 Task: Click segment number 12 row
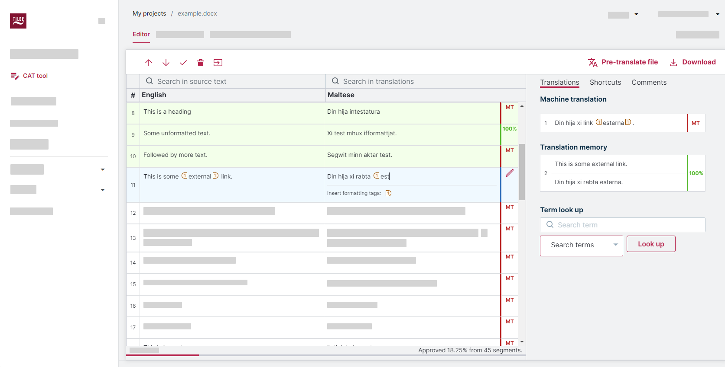(x=133, y=213)
